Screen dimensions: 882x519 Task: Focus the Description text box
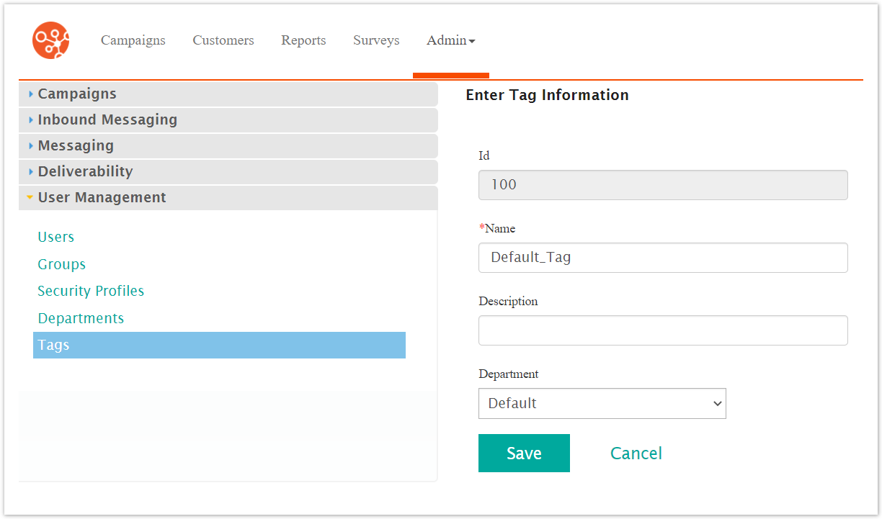(662, 330)
